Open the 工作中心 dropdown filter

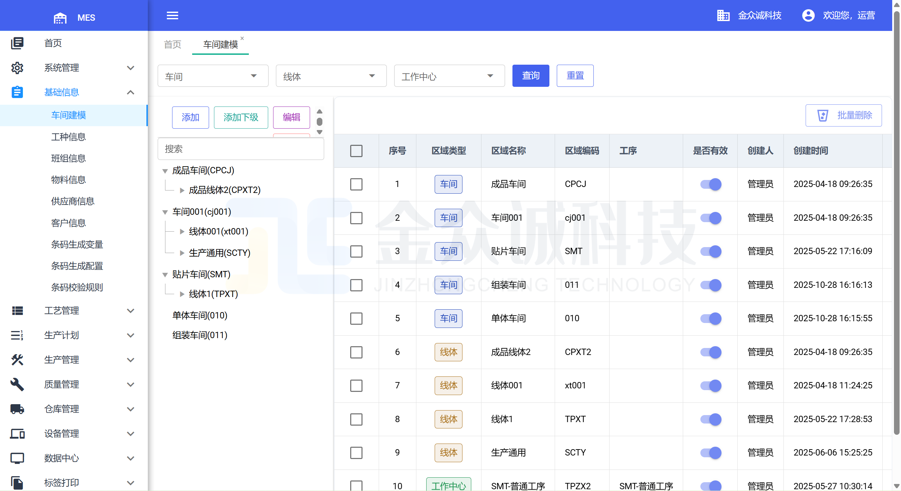click(449, 76)
